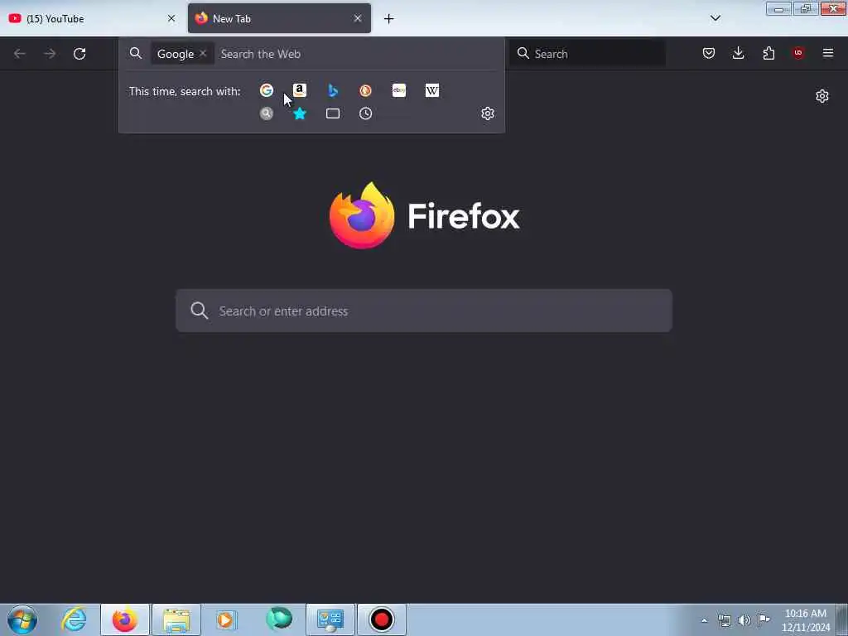
Task: Search bookmarks using the star icon
Action: [x=300, y=113]
